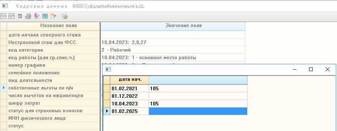Select the empty value cell for 01.12.2022

pyautogui.click(x=198, y=96)
